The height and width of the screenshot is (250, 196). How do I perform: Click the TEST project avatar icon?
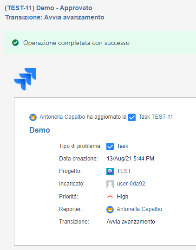tap(110, 172)
